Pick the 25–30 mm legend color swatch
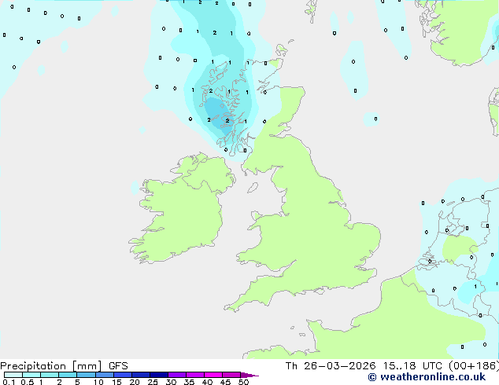Screen dimensions: 499x385 click(159, 375)
